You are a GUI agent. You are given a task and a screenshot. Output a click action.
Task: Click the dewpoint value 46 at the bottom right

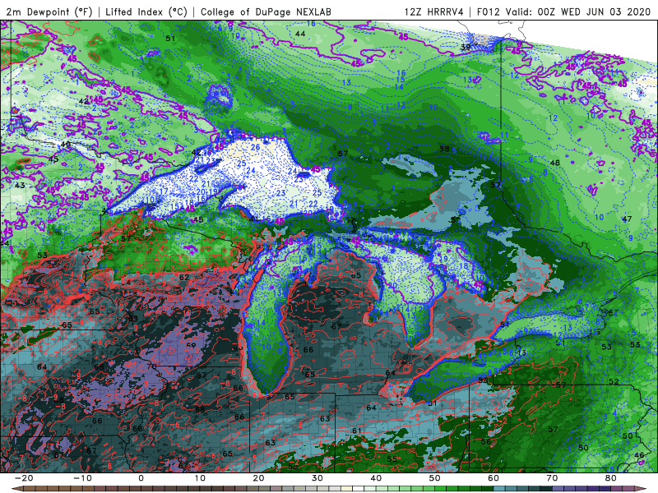[x=639, y=455]
